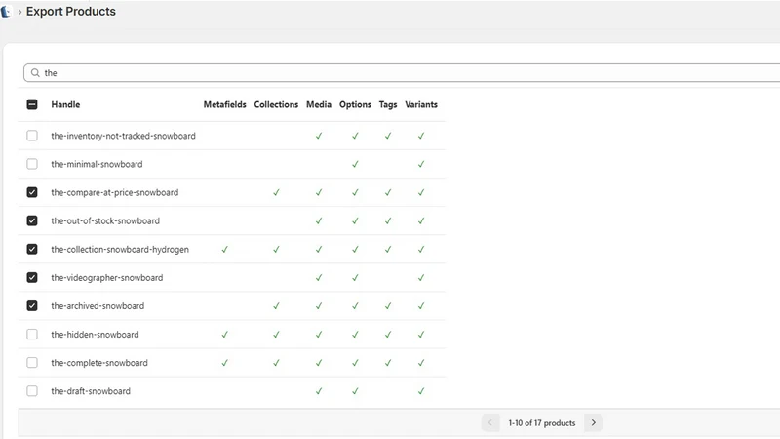Screen dimensions: 780x439
Task: Click Options checkmark for the-minimal-snowboard
Action: tap(355, 164)
